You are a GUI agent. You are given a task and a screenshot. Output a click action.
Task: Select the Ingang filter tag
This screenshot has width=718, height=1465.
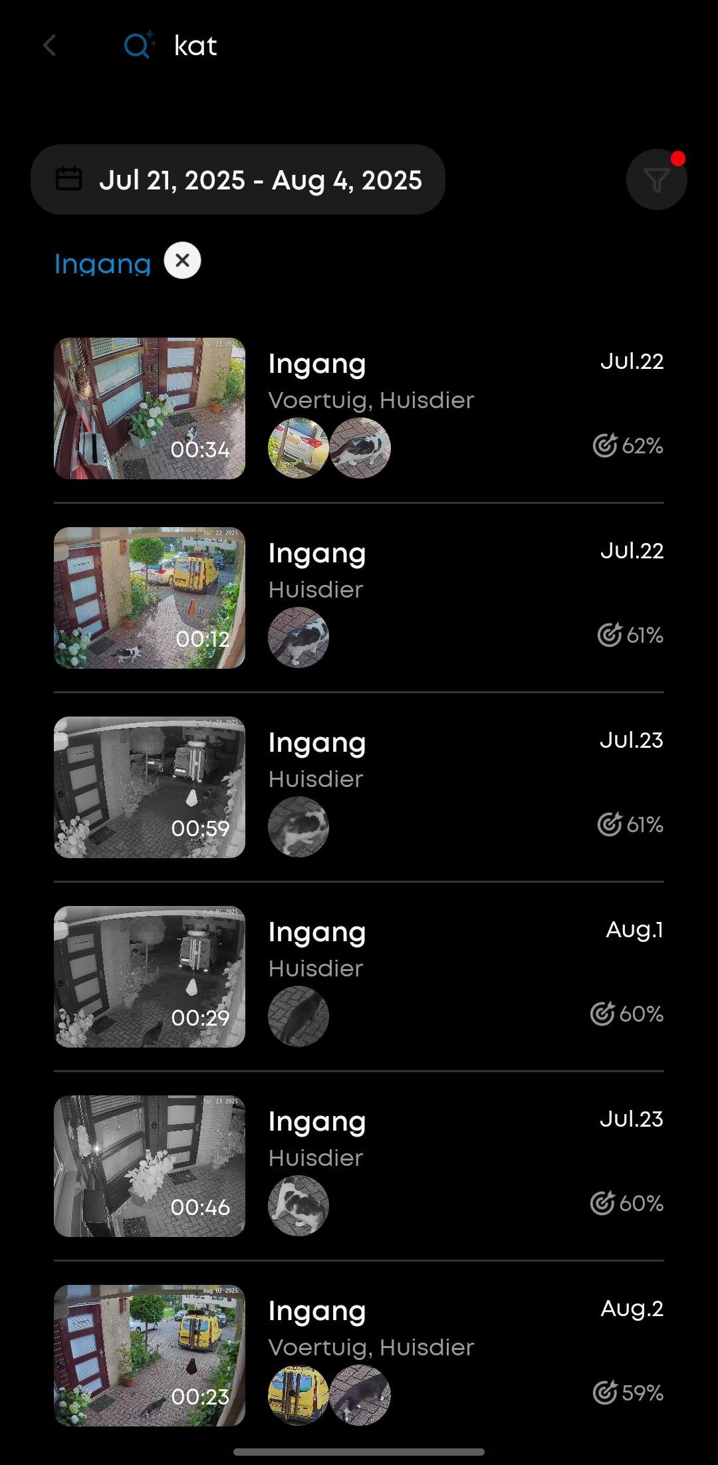(103, 264)
